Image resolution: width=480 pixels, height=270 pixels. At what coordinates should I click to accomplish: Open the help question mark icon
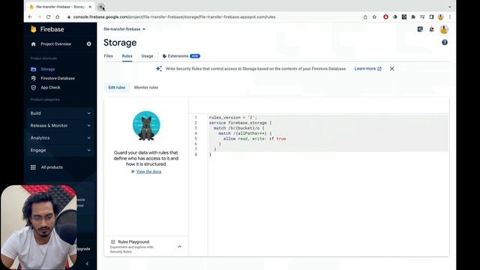coord(445,43)
